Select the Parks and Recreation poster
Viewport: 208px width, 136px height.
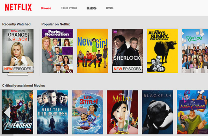[57, 51]
